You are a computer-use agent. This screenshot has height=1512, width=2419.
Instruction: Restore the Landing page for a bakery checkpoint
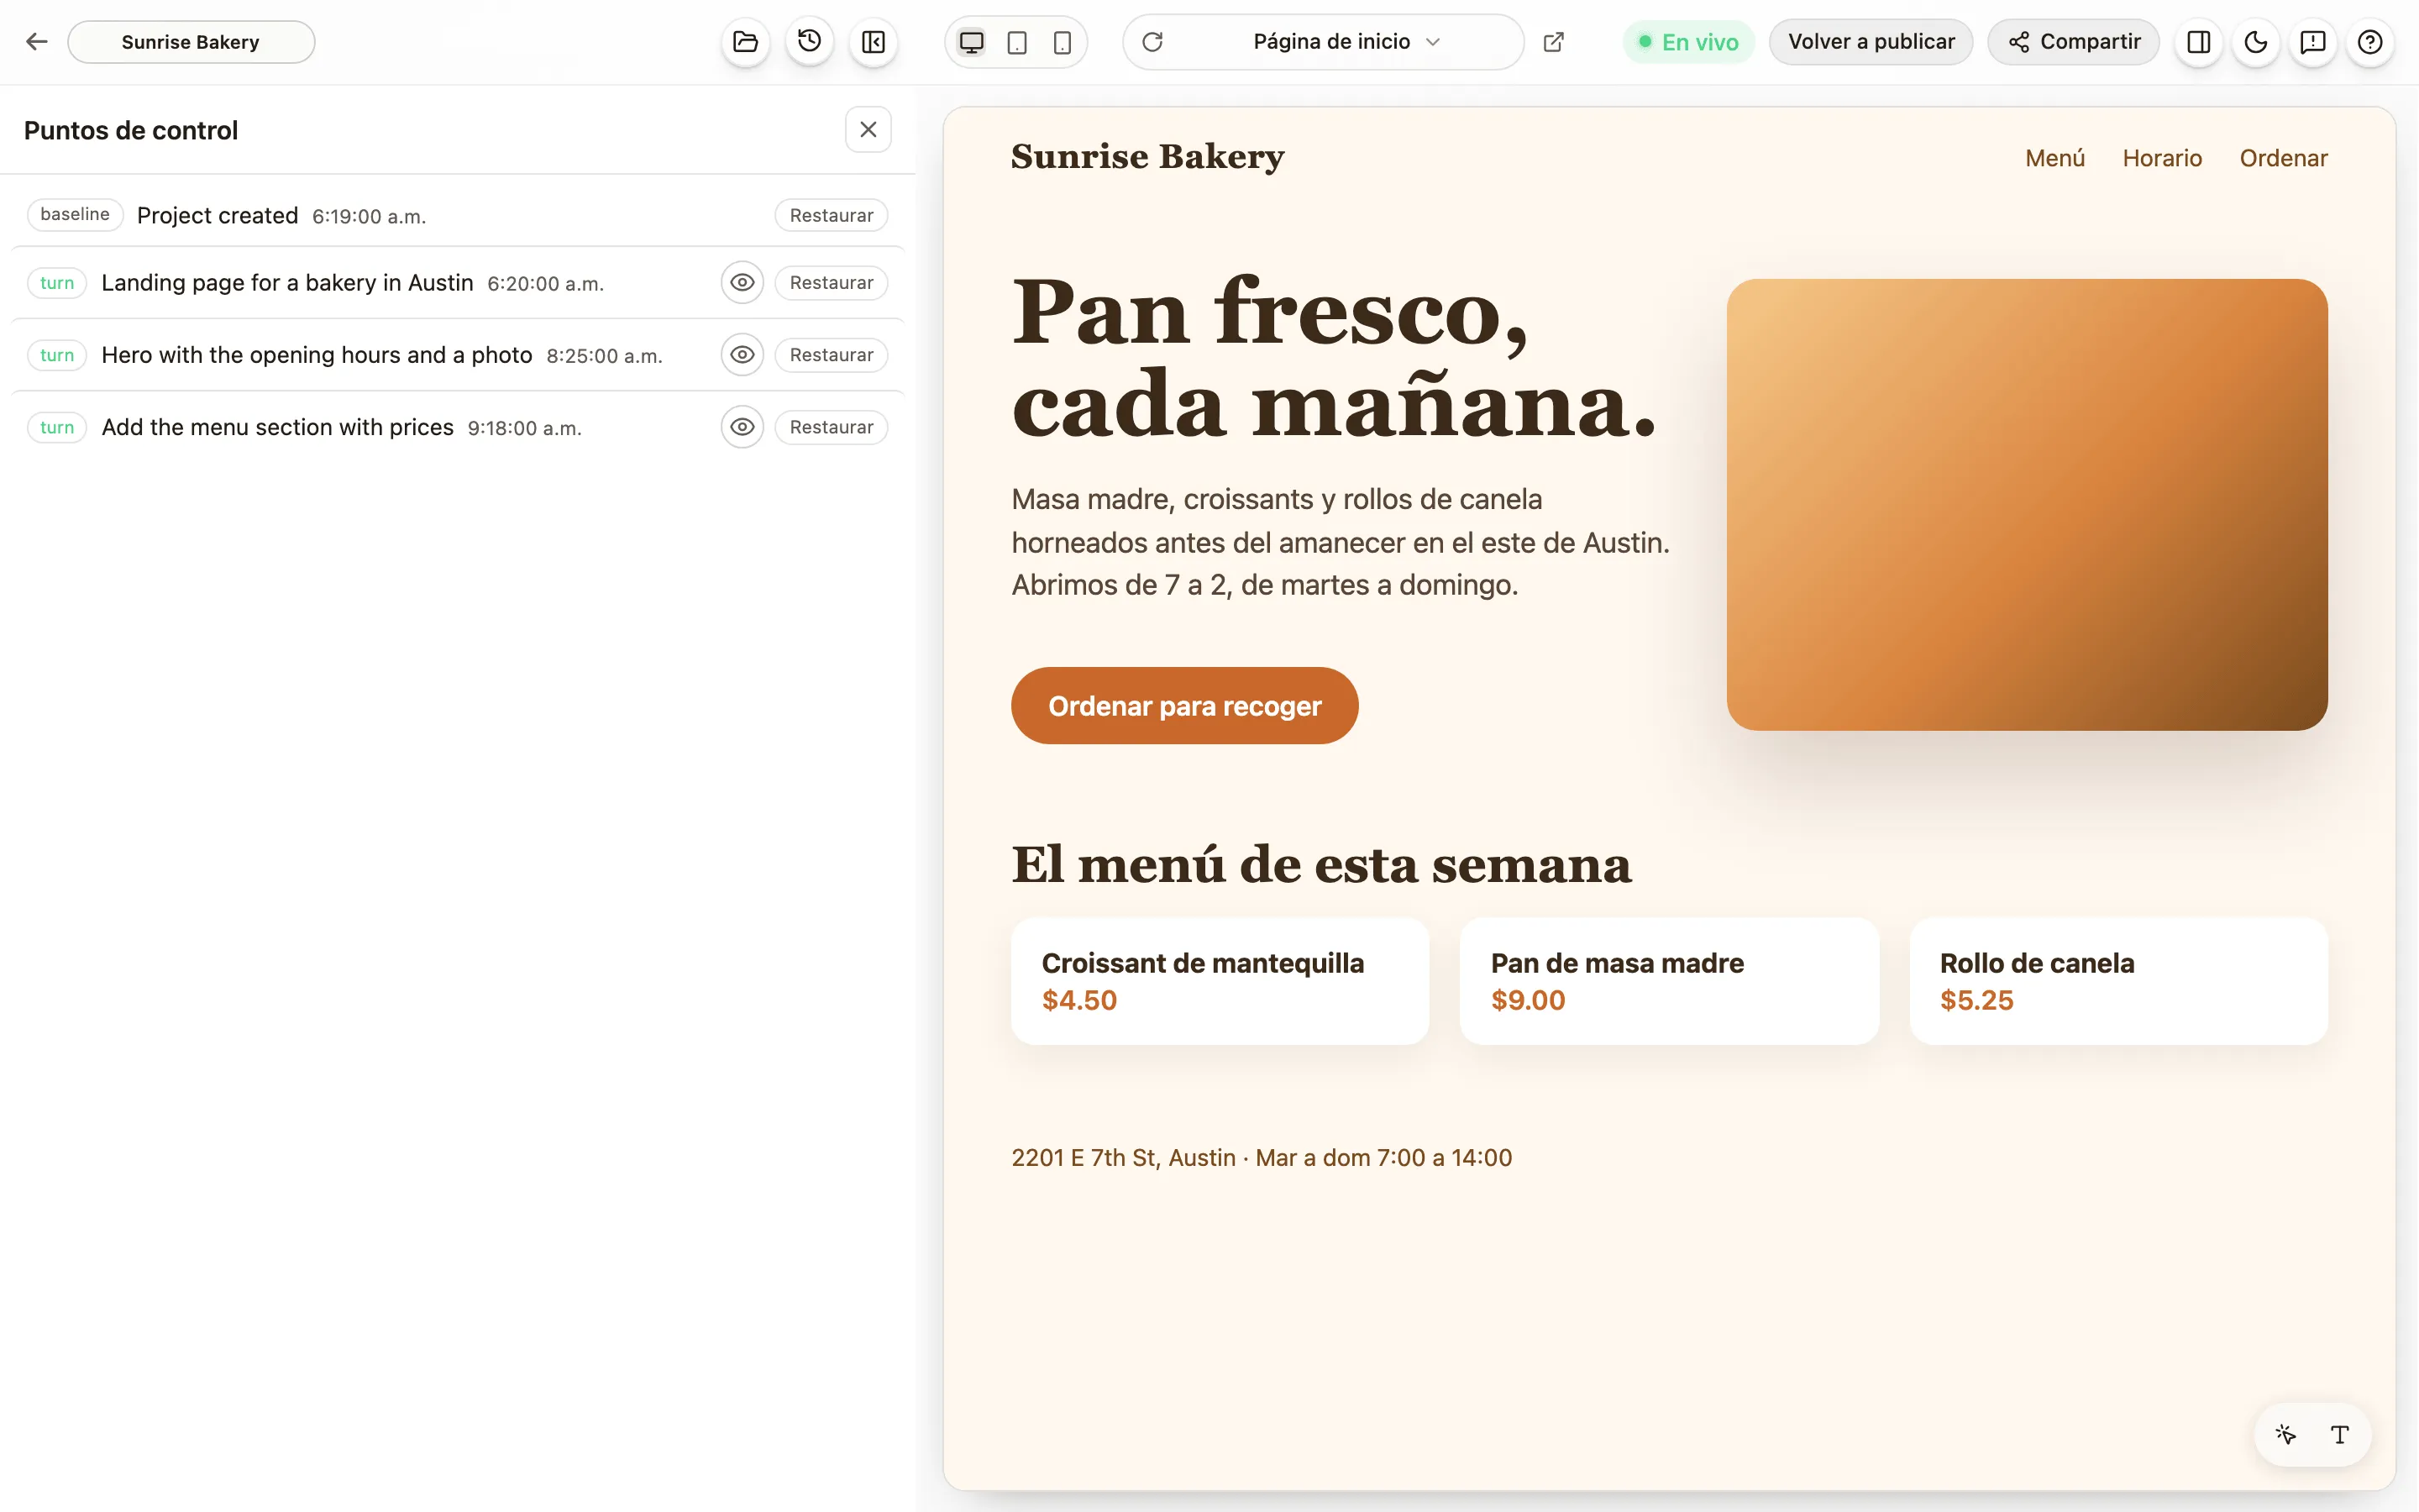(x=831, y=283)
